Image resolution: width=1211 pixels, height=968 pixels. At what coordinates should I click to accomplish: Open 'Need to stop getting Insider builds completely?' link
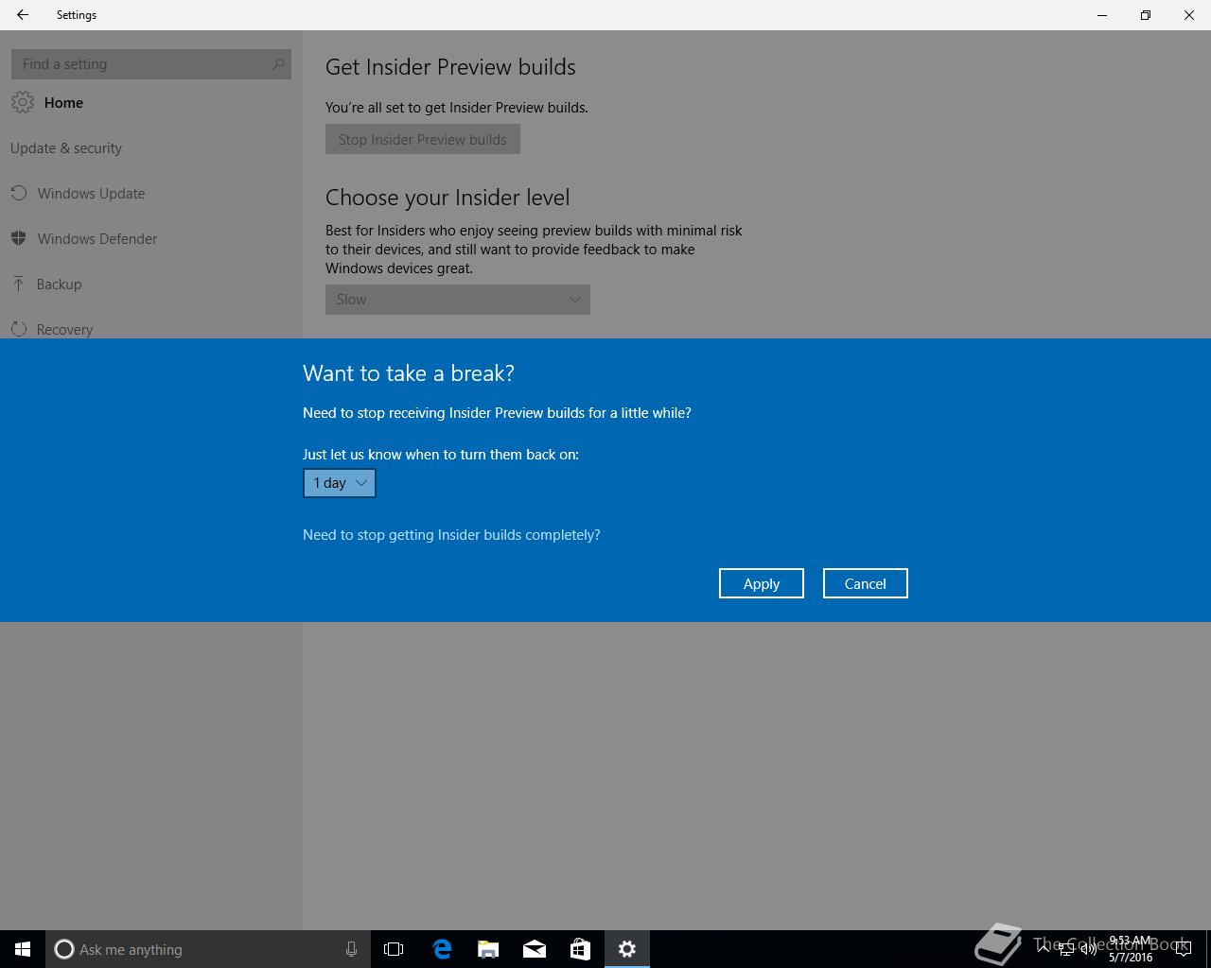(x=451, y=535)
